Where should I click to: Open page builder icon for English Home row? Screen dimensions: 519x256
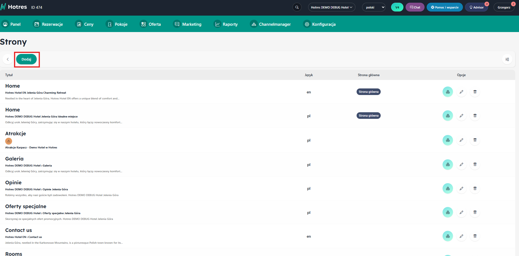coord(448,92)
